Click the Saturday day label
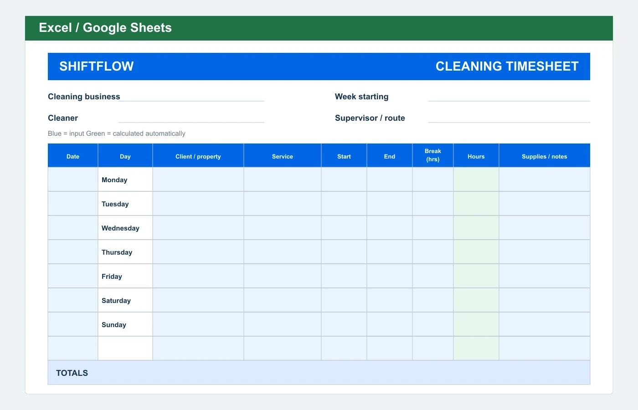Viewport: 638px width, 410px height. (x=116, y=301)
